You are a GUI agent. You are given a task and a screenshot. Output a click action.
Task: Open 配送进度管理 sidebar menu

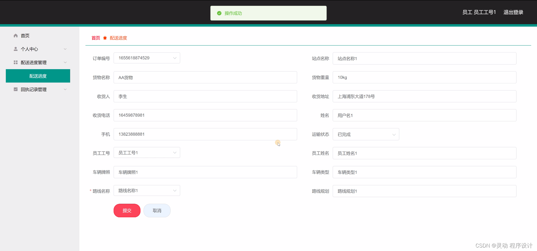tap(38, 62)
